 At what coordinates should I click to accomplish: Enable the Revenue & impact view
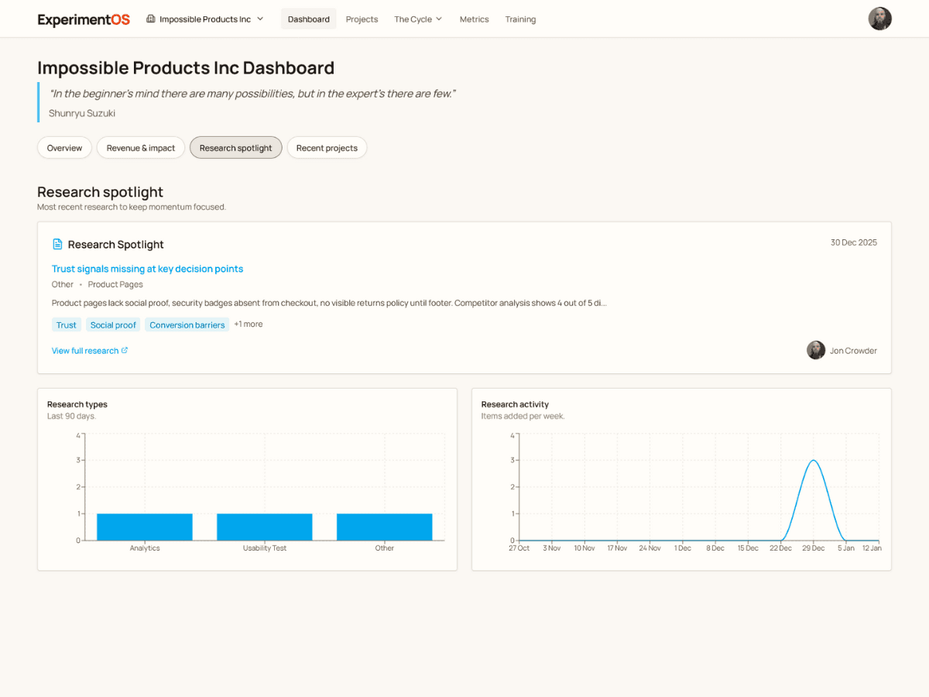coord(140,147)
